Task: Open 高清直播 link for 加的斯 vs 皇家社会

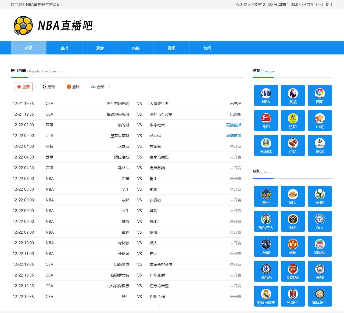Action: (x=234, y=125)
